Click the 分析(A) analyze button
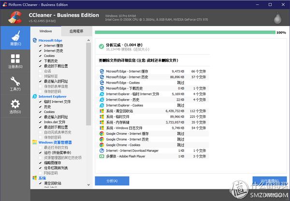 tap(112, 181)
